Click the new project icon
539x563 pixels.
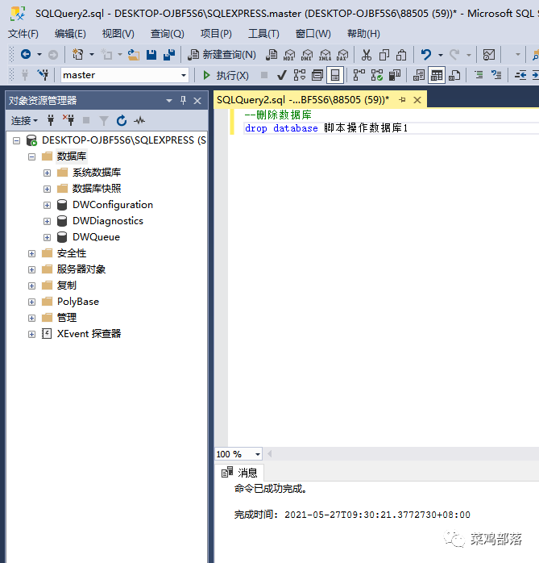tap(78, 55)
